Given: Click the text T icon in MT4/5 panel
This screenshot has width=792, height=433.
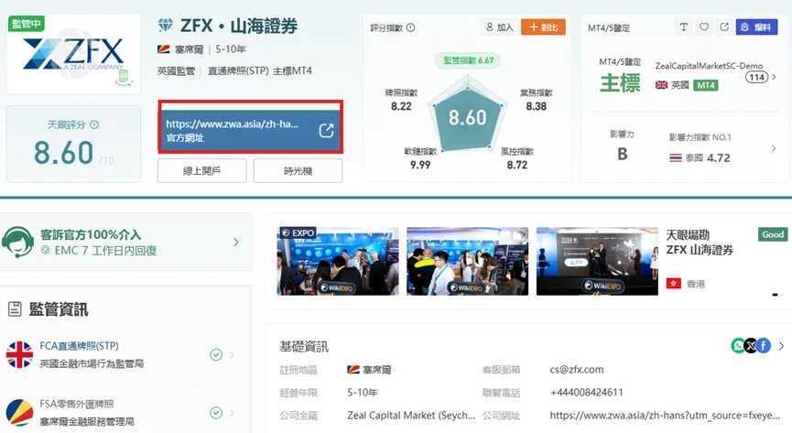Looking at the screenshot, I should (683, 27).
